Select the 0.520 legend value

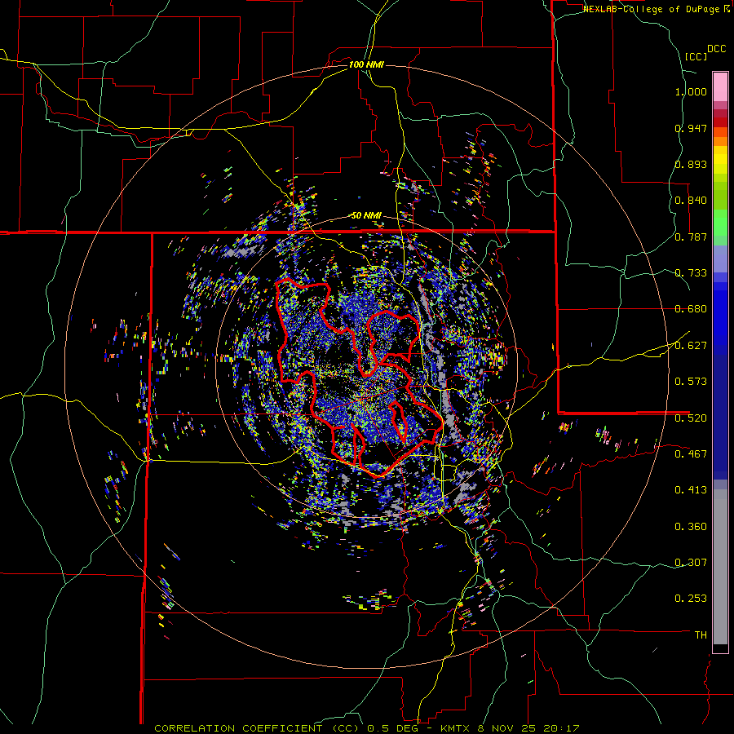pyautogui.click(x=691, y=418)
